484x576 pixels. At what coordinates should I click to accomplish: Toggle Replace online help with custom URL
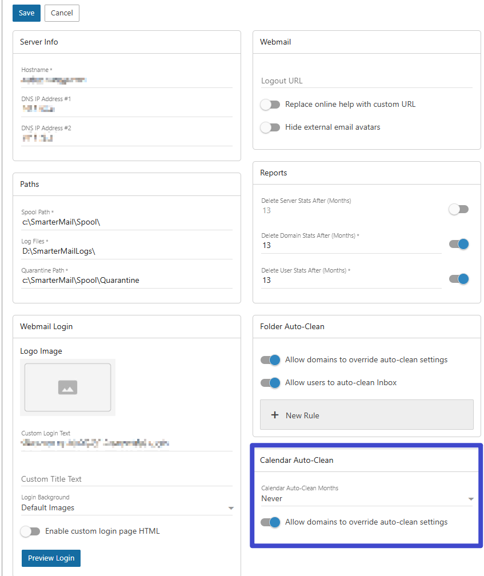coord(270,105)
